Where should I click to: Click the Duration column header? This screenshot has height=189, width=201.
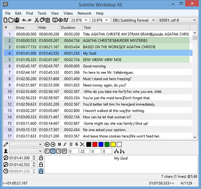tap(71, 28)
